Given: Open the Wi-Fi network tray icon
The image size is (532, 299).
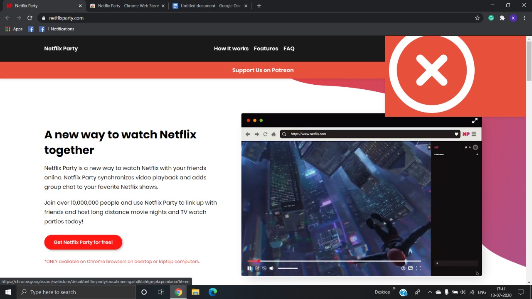Looking at the screenshot, I should coord(472,292).
